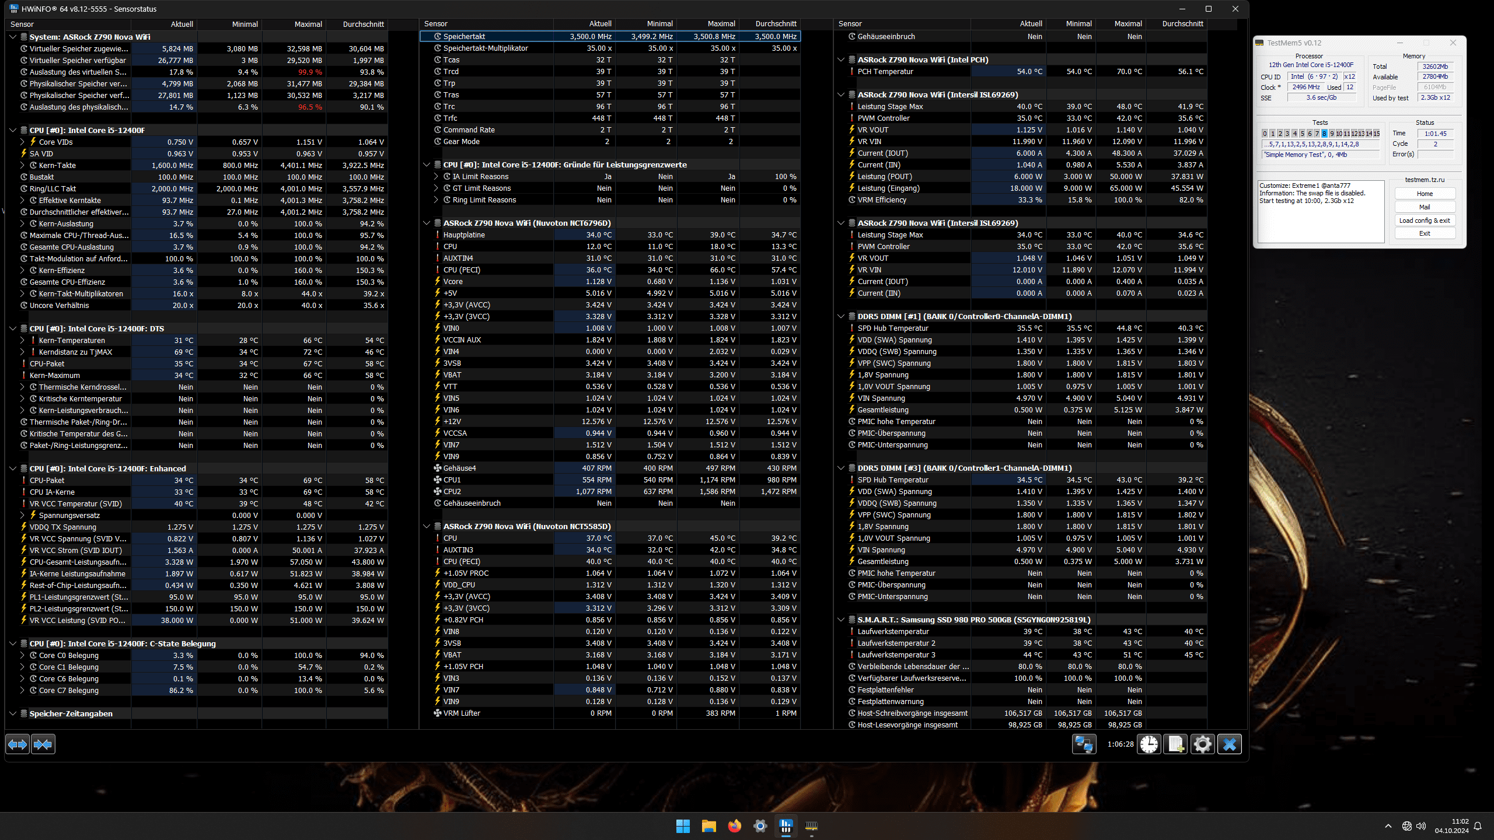Select the VRM Efficiency row
This screenshot has height=840, width=1494.
(x=1020, y=199)
